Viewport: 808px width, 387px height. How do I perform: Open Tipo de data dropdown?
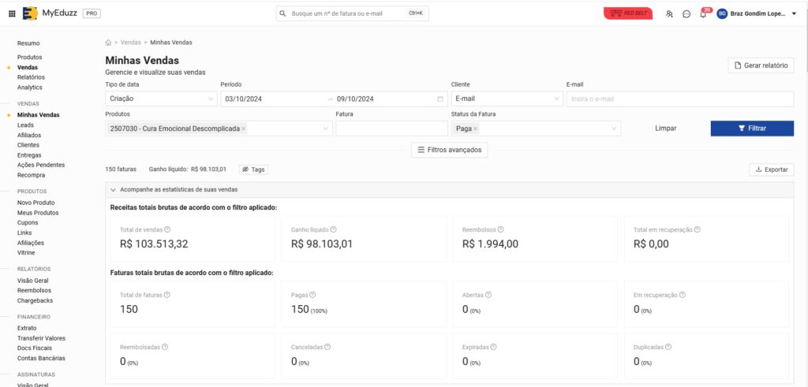pos(161,99)
